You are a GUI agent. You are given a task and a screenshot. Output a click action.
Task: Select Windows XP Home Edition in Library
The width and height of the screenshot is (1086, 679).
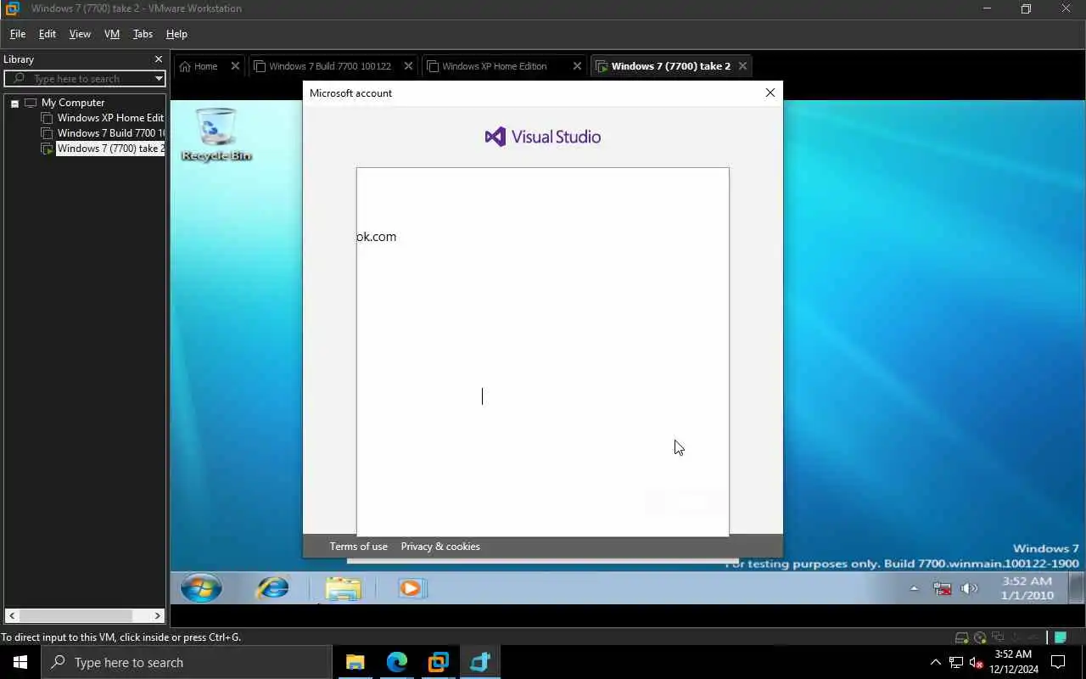tap(110, 118)
